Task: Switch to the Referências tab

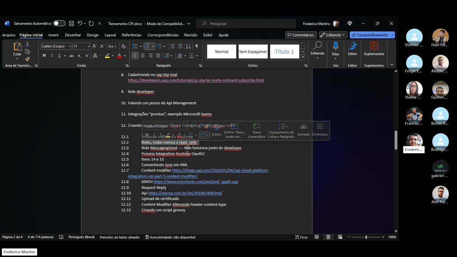Action: coord(131,35)
